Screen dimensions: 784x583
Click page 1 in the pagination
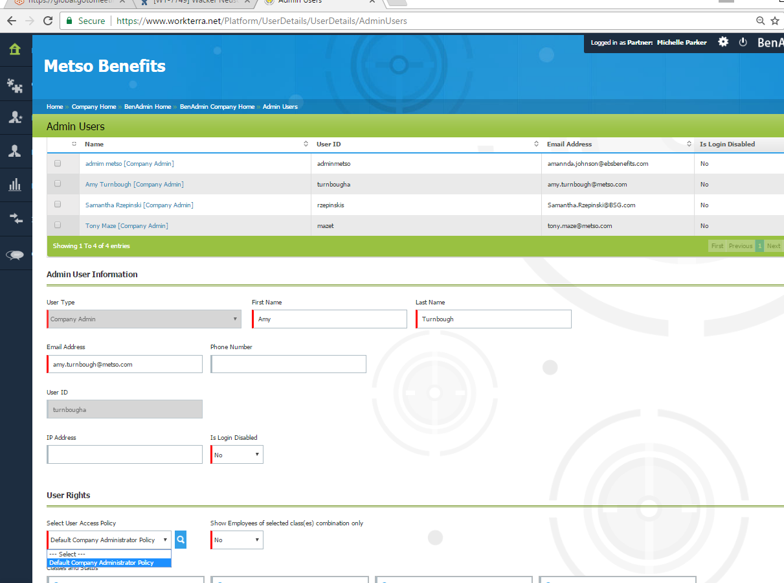coord(759,246)
